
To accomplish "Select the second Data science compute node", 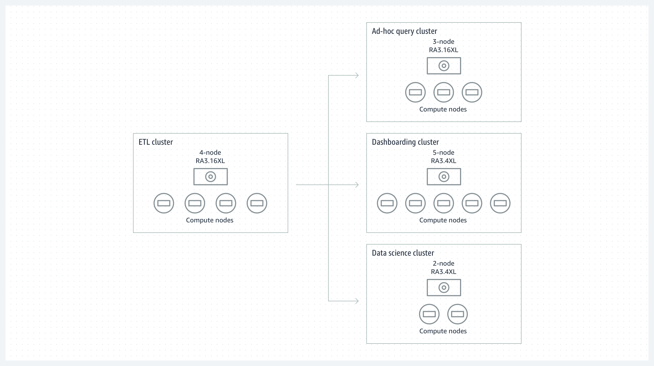I will pyautogui.click(x=458, y=314).
